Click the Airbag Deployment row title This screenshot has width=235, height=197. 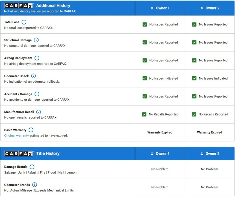click(x=18, y=58)
